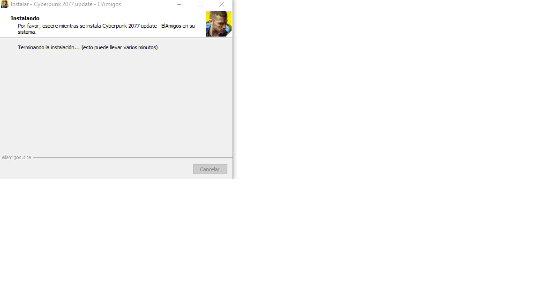
Task: Click 'ElAmigos' at the title bar end
Action: (109, 5)
